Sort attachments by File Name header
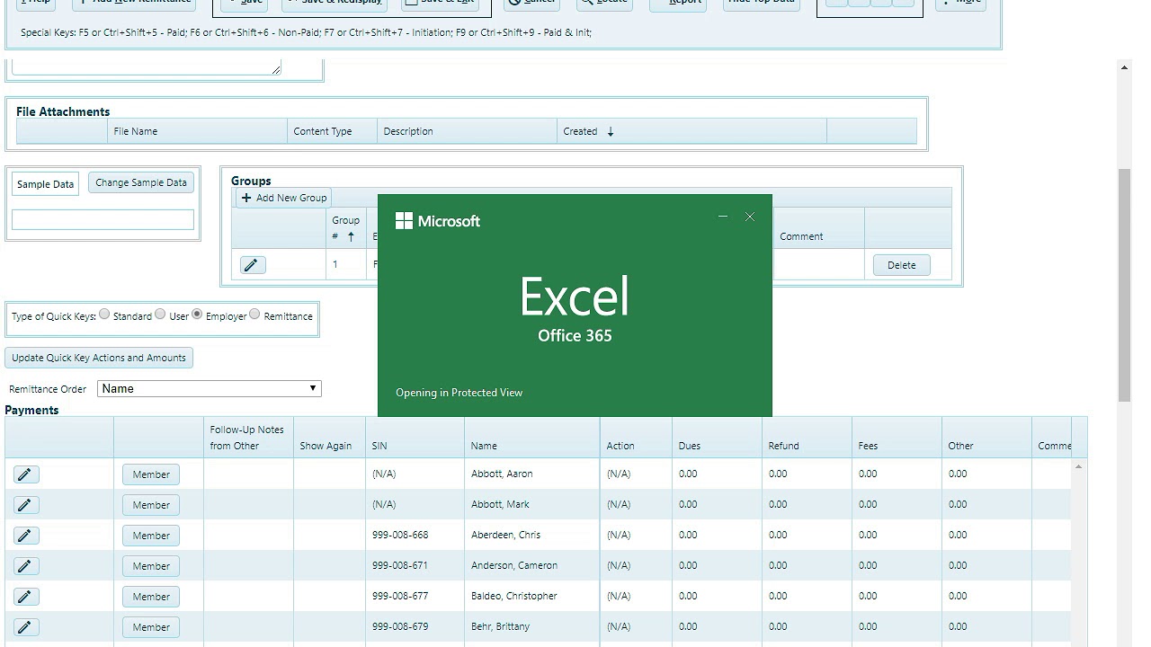Screen dimensions: 1151x647 136,131
